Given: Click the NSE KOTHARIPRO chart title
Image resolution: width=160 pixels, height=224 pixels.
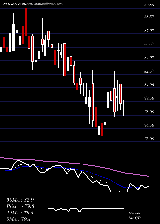Looking at the screenshot, I should [x=33, y=4].
